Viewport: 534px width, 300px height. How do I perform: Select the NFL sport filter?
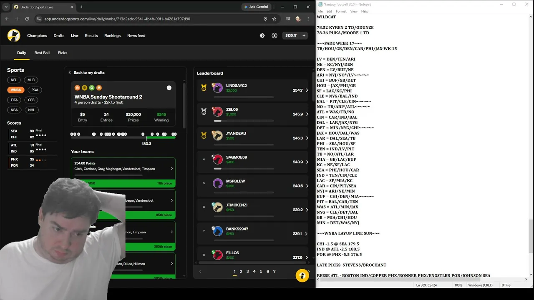tap(14, 80)
